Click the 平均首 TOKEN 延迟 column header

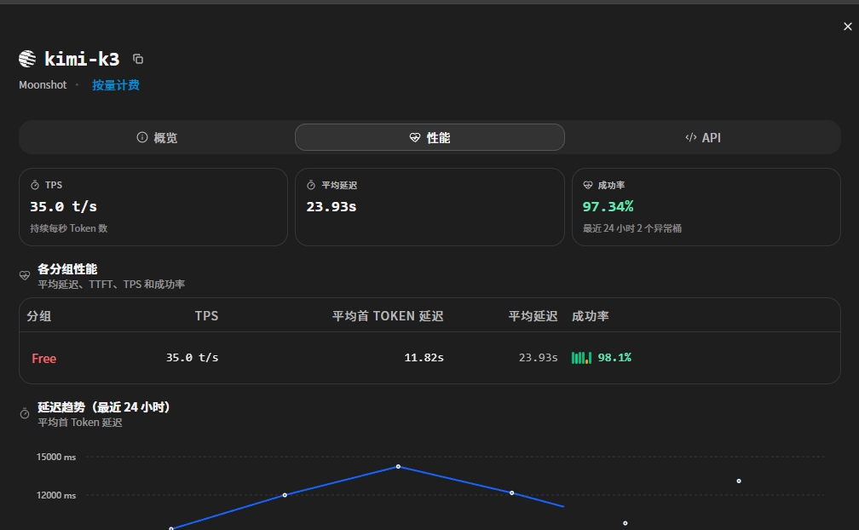tap(388, 316)
